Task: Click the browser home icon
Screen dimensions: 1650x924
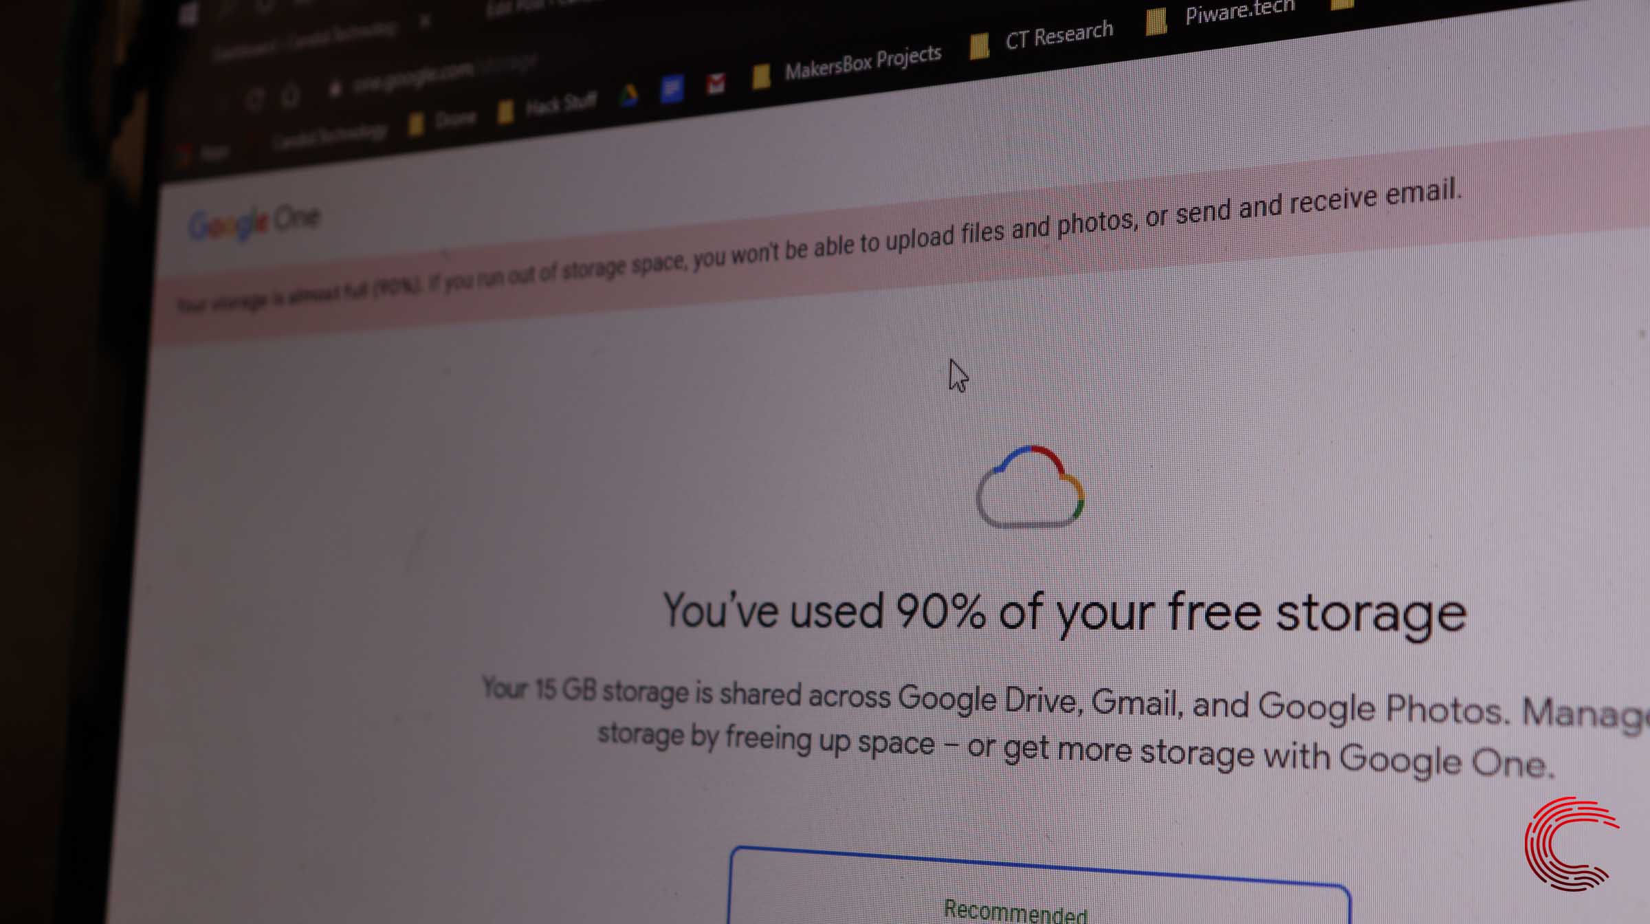Action: pos(291,96)
